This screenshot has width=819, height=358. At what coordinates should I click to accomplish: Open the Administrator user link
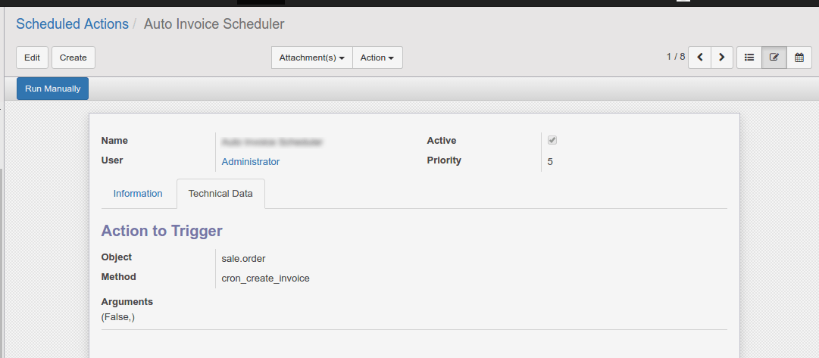250,162
